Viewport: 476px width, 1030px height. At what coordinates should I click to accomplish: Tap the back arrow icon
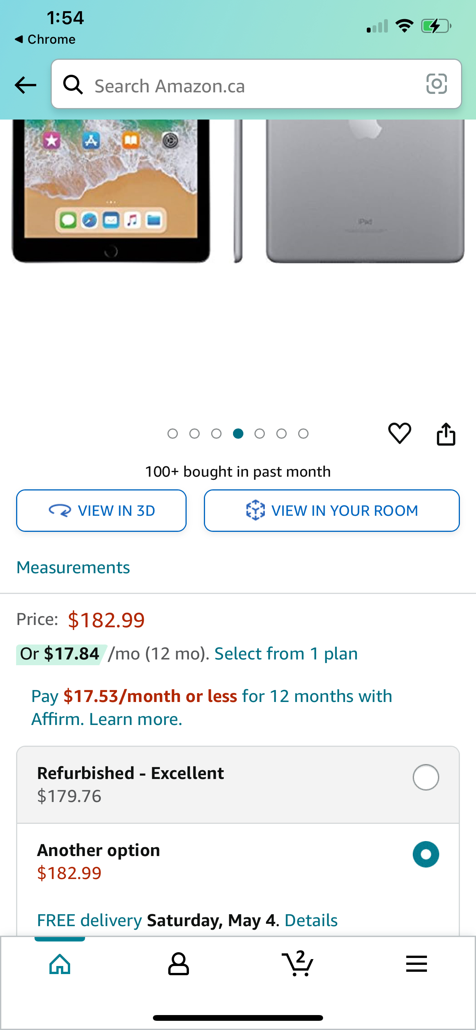pyautogui.click(x=25, y=85)
